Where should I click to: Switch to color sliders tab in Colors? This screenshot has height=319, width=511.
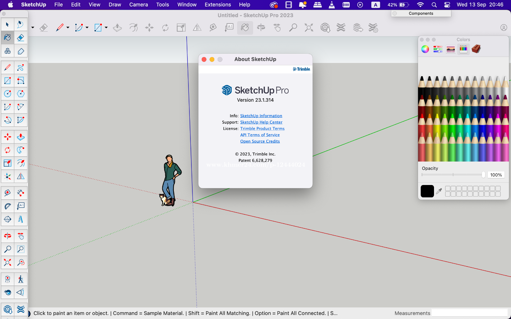[x=438, y=49]
